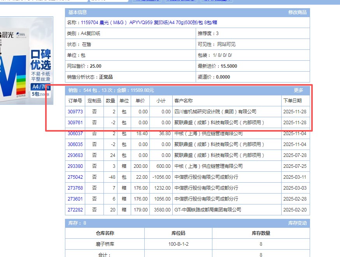Click the 晨光 paper product thumbnail image
The width and height of the screenshot is (340, 257).
coord(26,60)
